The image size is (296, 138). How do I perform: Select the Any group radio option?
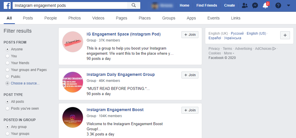(7, 127)
